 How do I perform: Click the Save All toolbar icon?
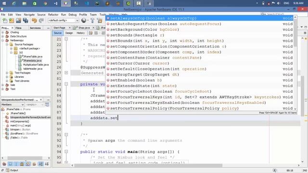tap(26, 20)
